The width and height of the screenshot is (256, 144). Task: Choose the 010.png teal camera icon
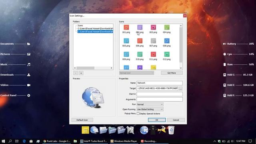pos(140,54)
